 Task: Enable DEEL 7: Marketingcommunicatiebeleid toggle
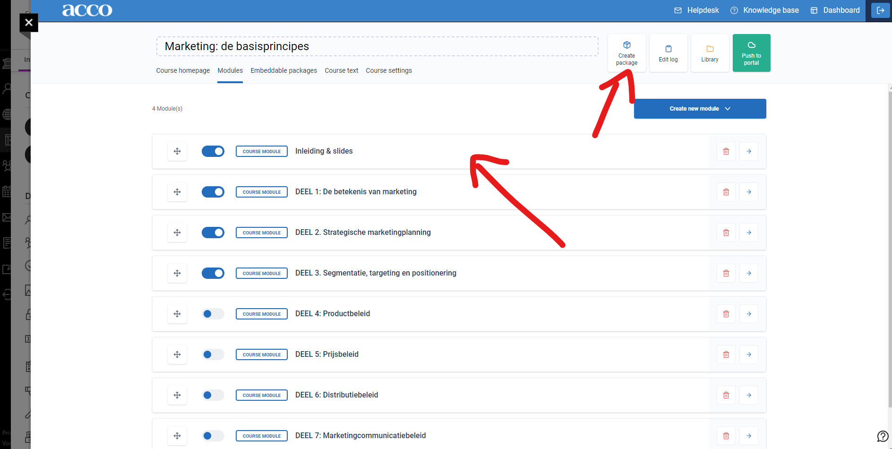[213, 436]
